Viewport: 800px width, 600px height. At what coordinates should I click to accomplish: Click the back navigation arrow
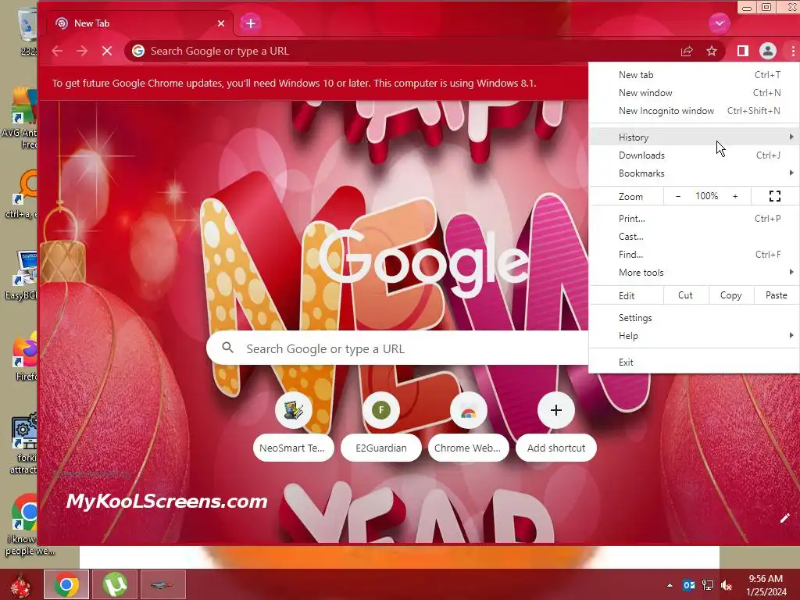[57, 51]
